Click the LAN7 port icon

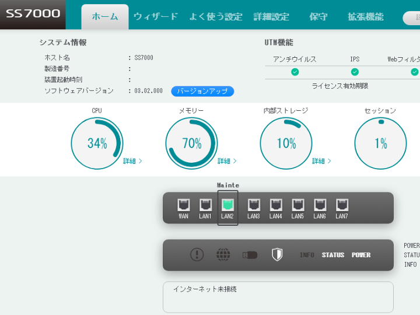tap(342, 205)
